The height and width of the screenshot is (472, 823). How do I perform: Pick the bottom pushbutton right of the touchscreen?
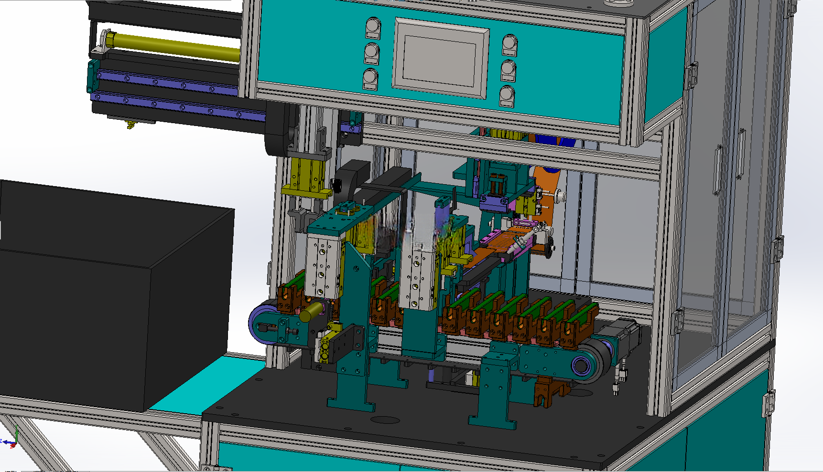[x=507, y=96]
